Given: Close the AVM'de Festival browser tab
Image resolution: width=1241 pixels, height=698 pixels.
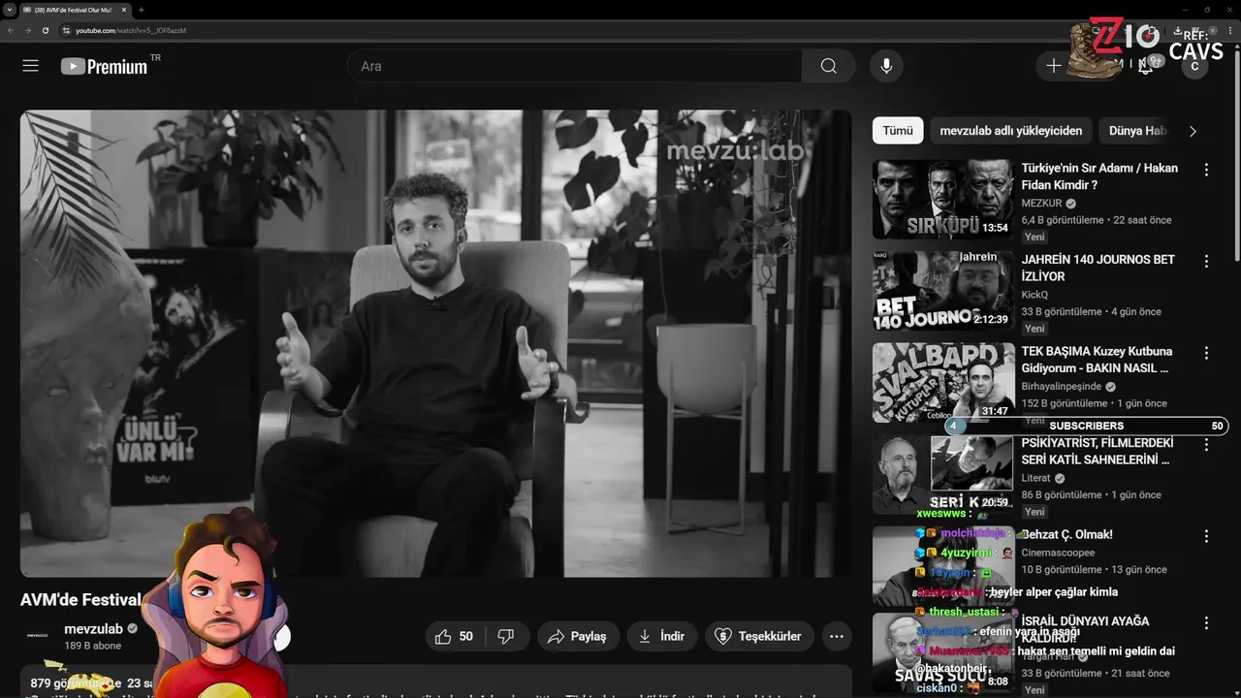Looking at the screenshot, I should point(124,10).
